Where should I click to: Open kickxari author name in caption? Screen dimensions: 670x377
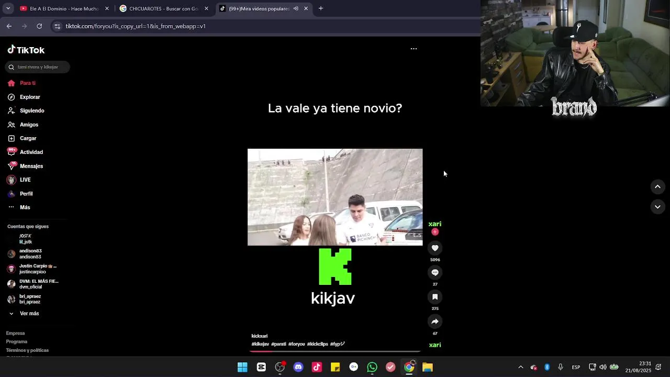(x=259, y=336)
